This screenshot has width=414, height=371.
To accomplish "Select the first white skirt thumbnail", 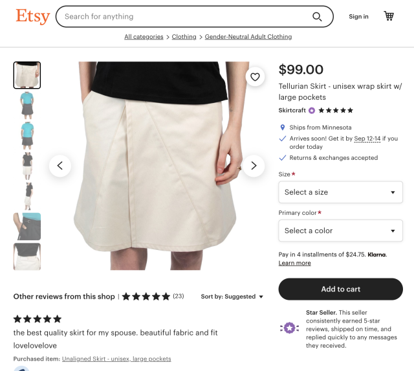I will [x=27, y=75].
